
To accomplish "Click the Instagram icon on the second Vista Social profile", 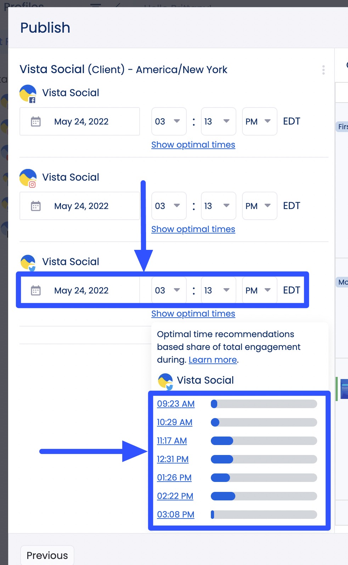I will [x=32, y=185].
